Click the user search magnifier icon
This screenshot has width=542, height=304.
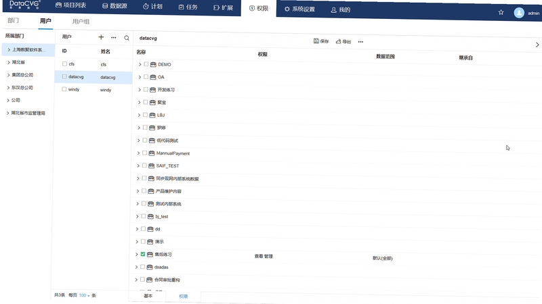127,38
